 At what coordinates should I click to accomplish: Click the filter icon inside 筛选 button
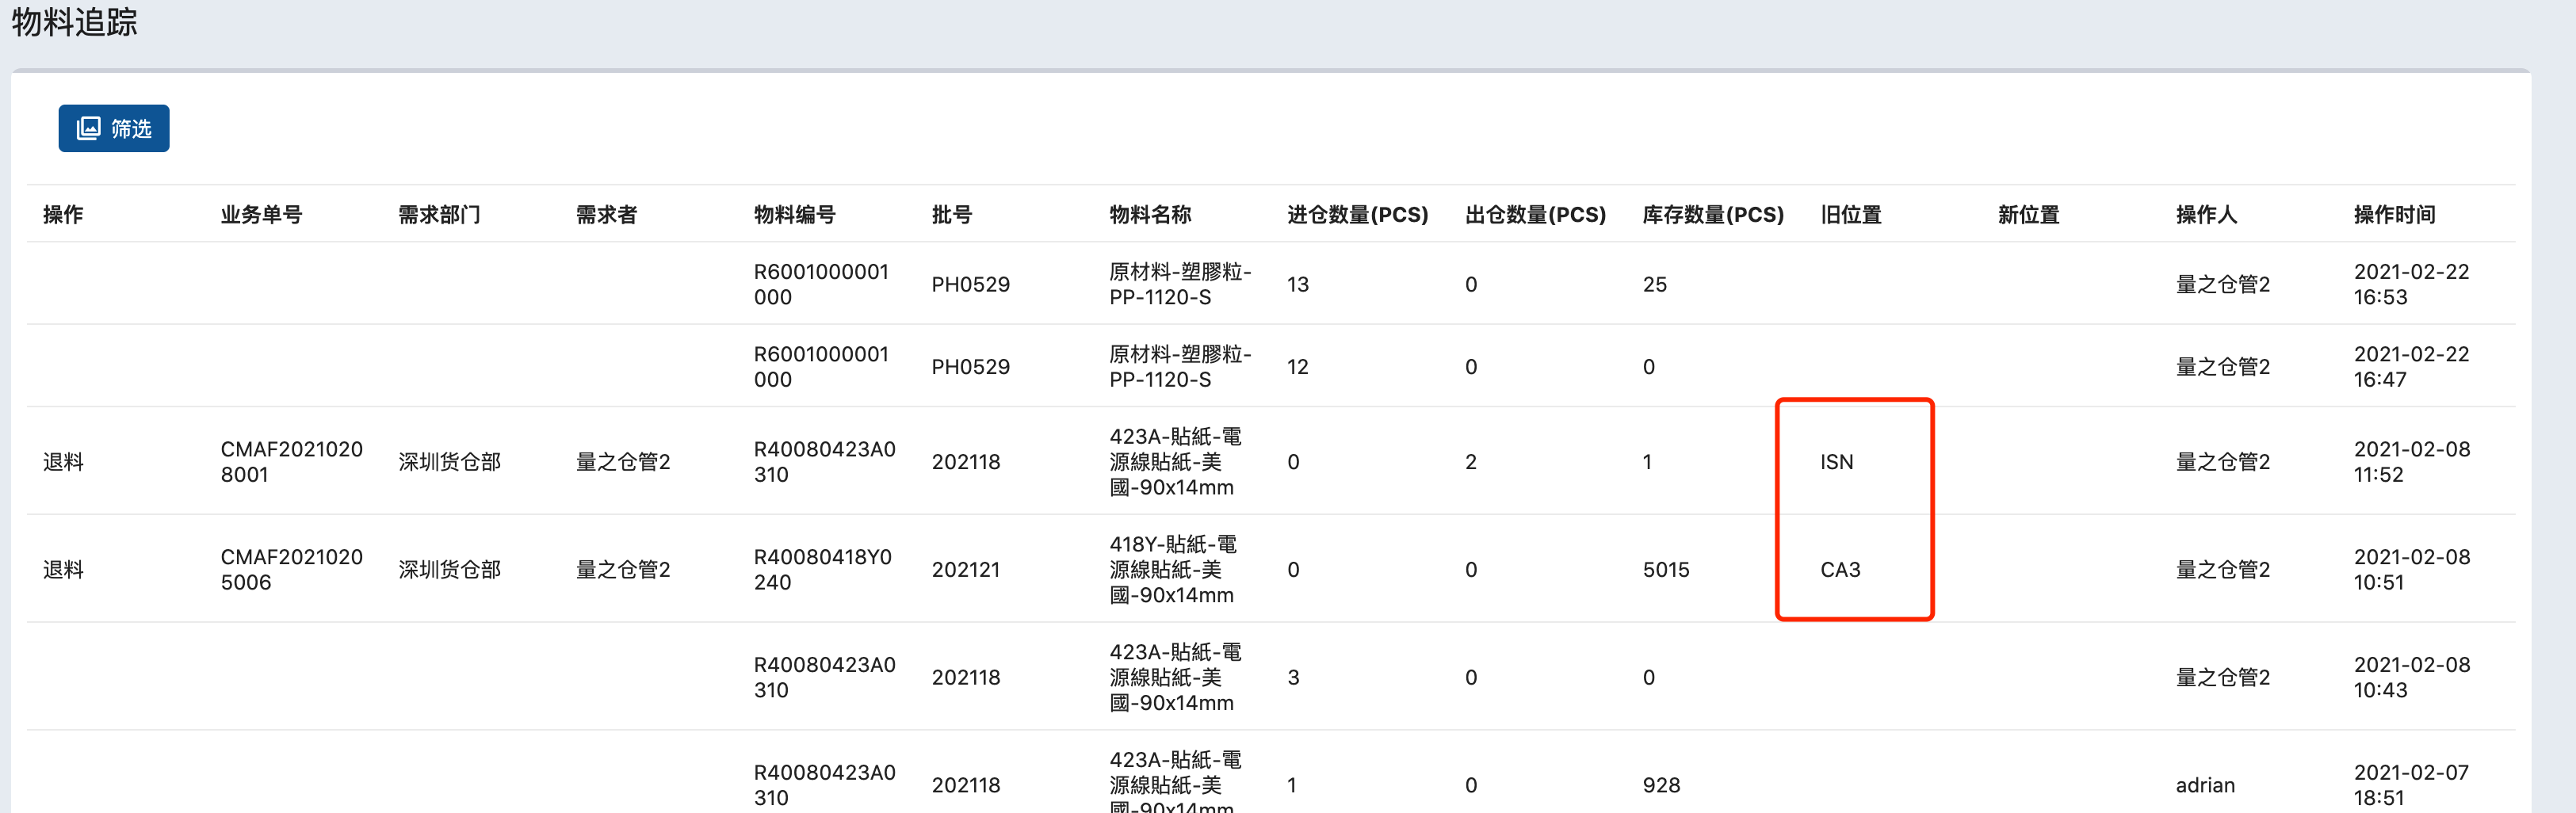coord(89,128)
